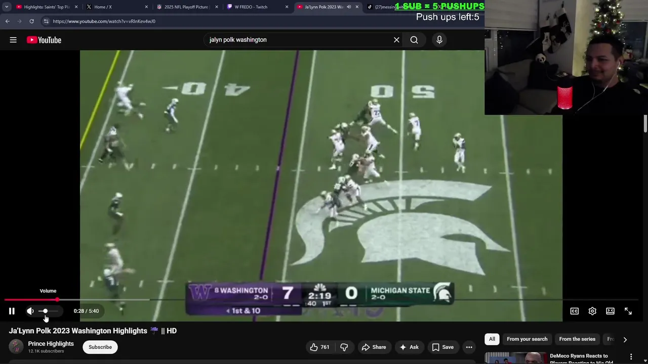
Task: Click the 12.1K subscribers text
Action: coord(46,351)
